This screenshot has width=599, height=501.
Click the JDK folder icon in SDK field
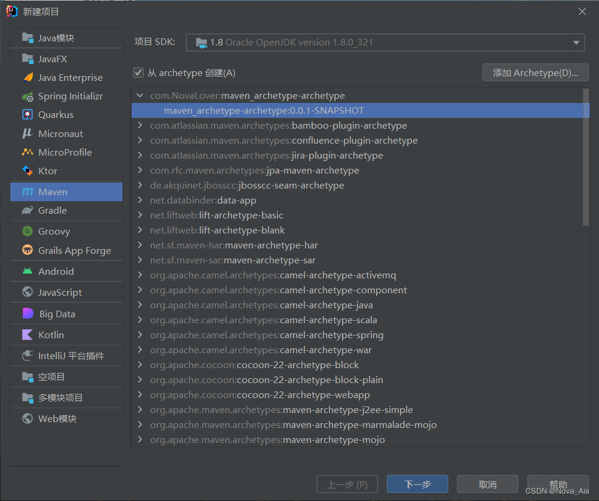coord(201,42)
